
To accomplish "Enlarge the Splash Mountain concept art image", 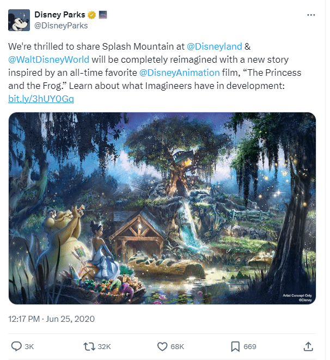I will click(x=162, y=208).
